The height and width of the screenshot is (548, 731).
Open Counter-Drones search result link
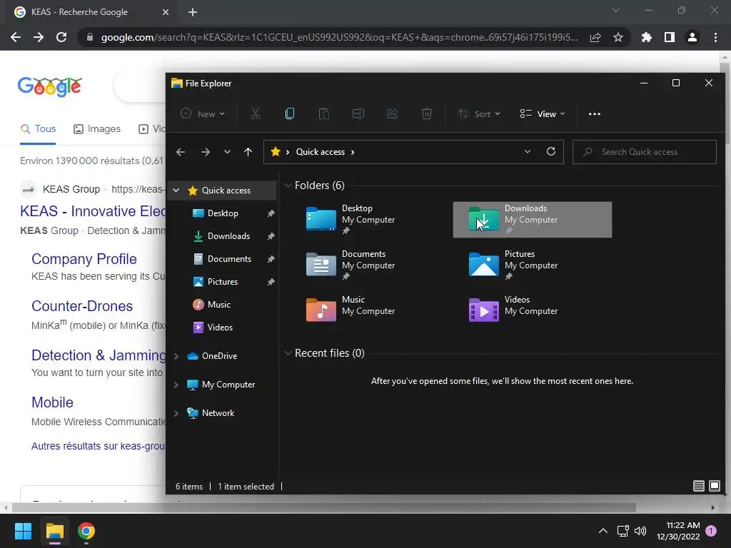pos(82,306)
